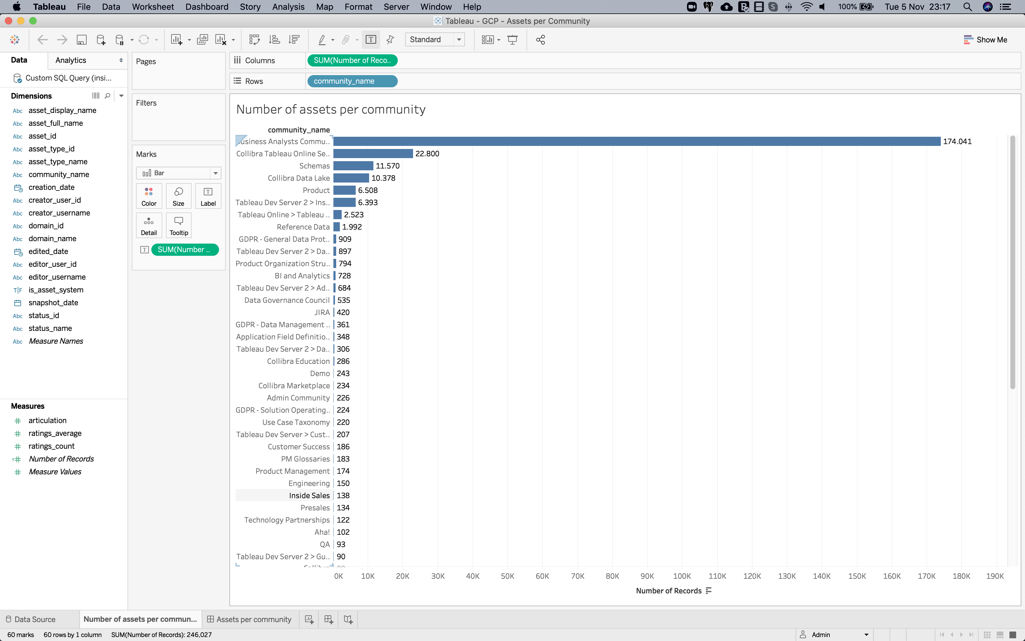The image size is (1025, 641).
Task: Open the Format menu
Action: pyautogui.click(x=358, y=7)
